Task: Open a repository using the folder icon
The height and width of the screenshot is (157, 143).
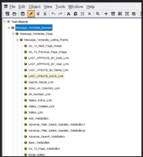Action: pyautogui.click(x=15, y=14)
